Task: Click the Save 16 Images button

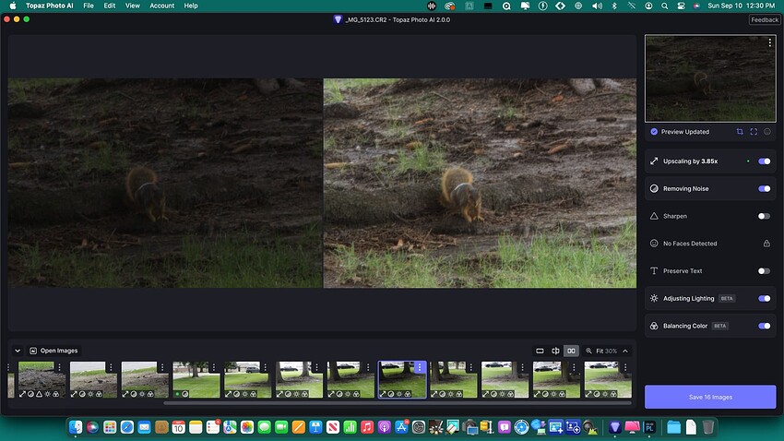Action: 710,397
